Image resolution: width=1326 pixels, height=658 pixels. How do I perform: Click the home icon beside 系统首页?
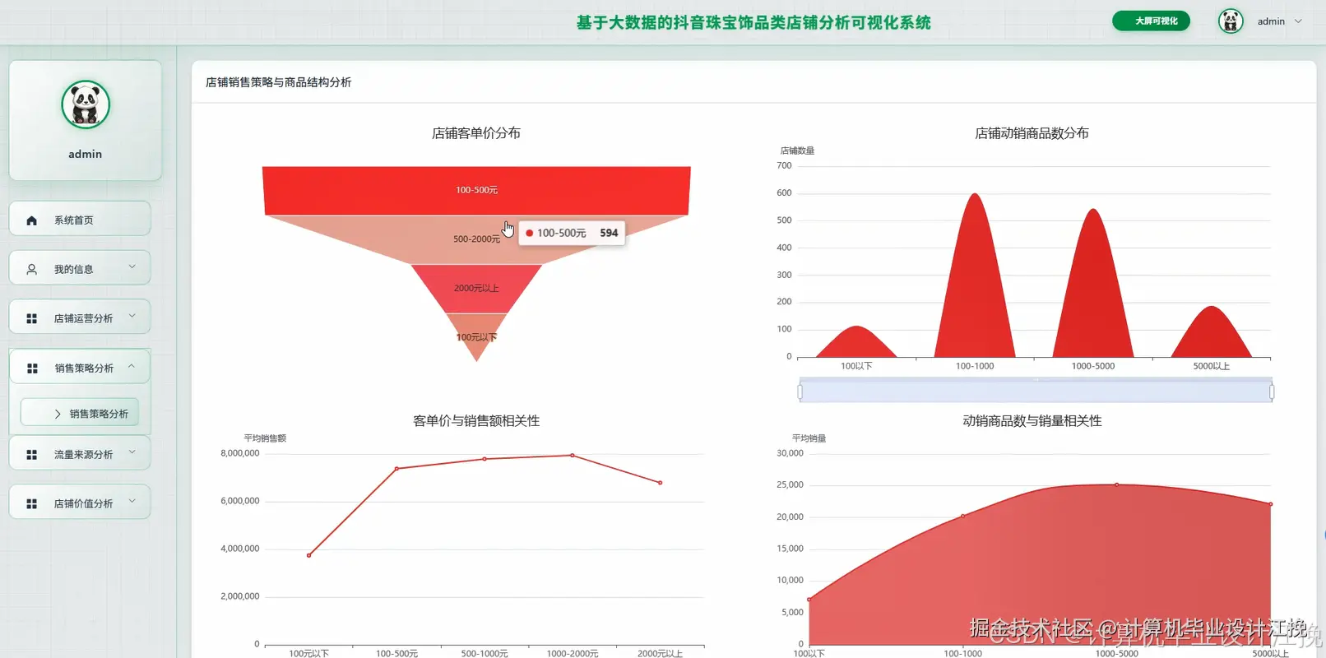(x=31, y=220)
